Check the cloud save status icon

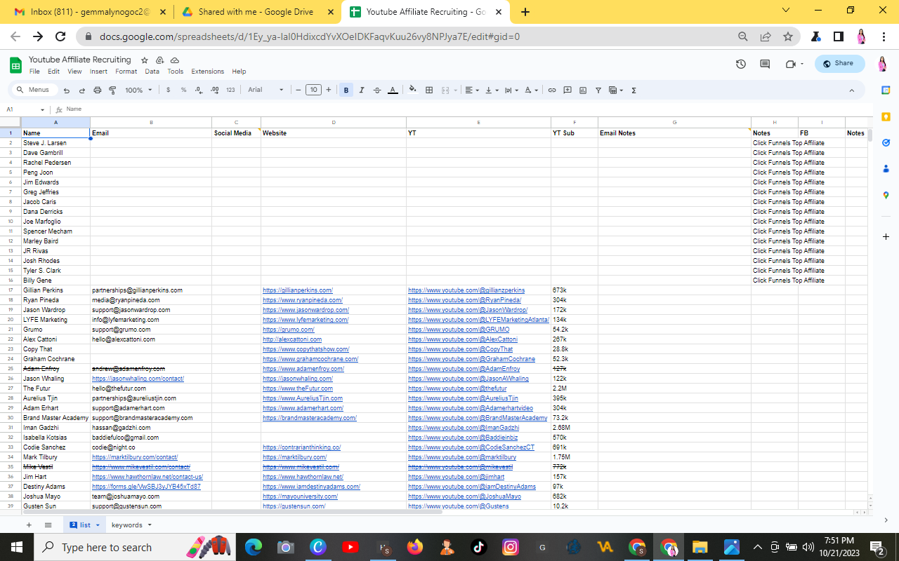pyautogui.click(x=175, y=60)
